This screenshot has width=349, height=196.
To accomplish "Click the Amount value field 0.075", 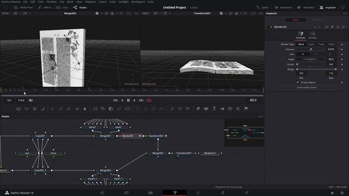I will 331,50.
